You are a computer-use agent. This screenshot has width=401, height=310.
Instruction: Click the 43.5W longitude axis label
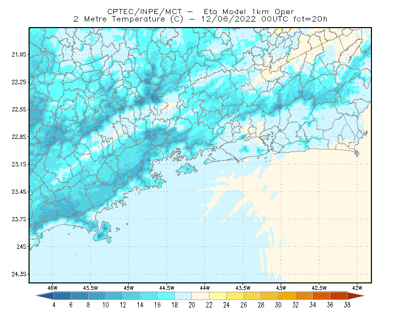click(x=243, y=288)
